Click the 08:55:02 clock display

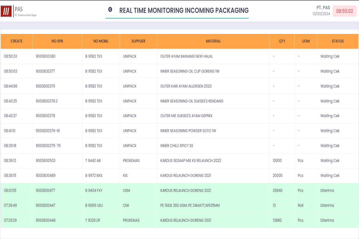click(x=344, y=11)
